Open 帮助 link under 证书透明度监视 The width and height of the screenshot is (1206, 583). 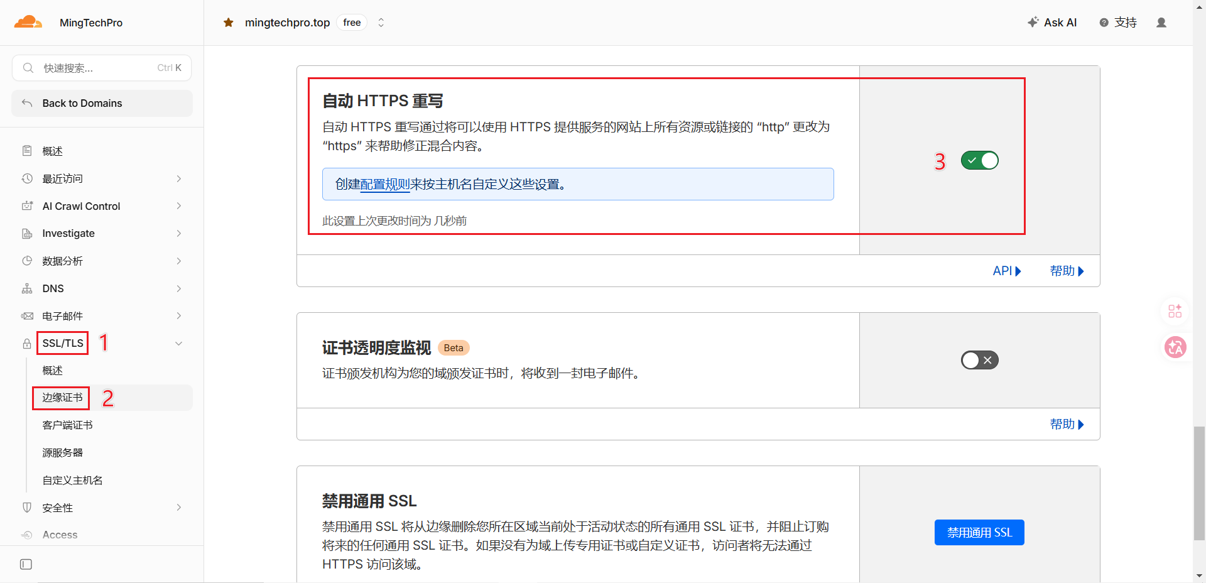coord(1067,424)
